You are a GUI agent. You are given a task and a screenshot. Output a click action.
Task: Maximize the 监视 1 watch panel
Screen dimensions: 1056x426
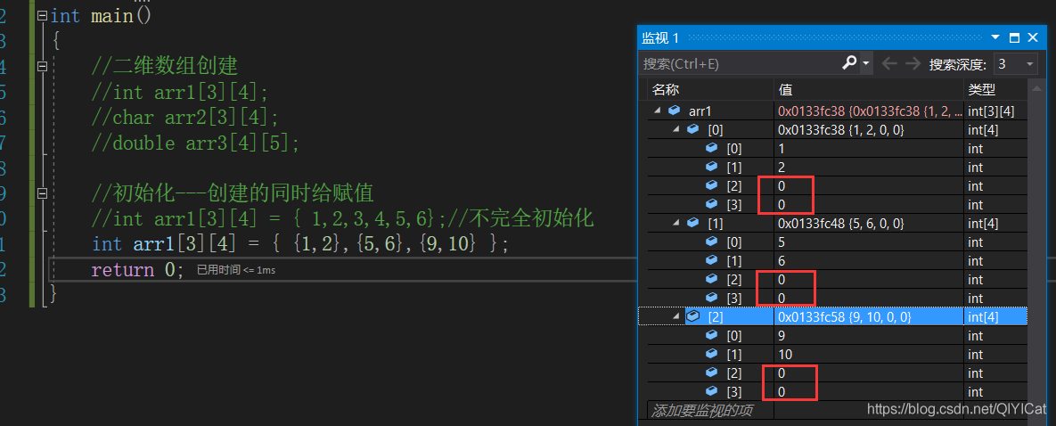tap(1014, 37)
